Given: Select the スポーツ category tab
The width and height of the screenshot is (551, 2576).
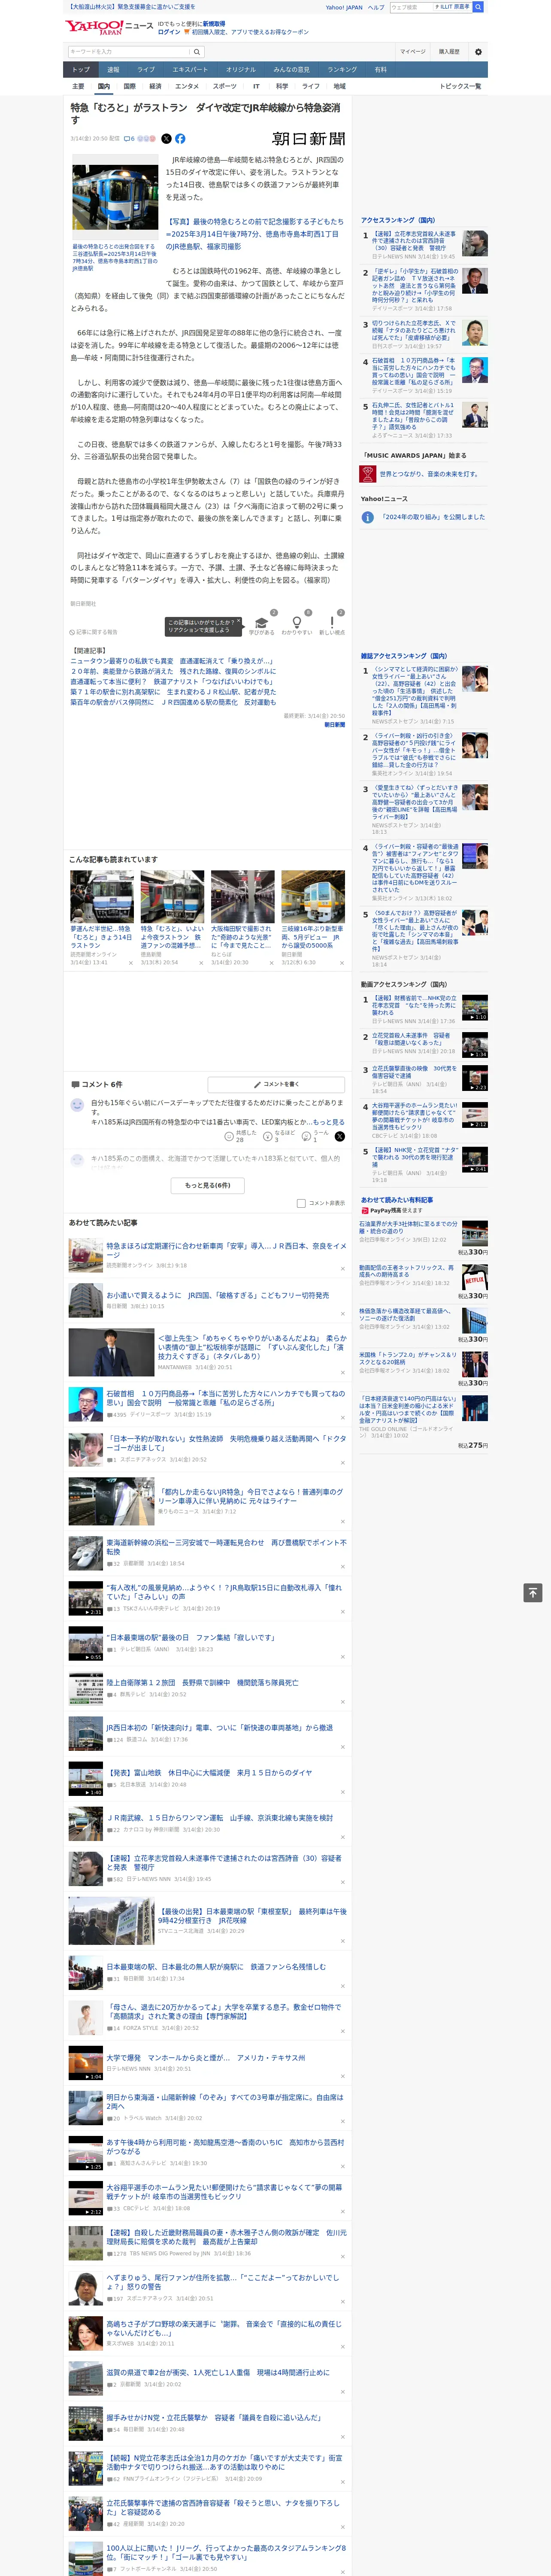Looking at the screenshot, I should click(x=225, y=87).
